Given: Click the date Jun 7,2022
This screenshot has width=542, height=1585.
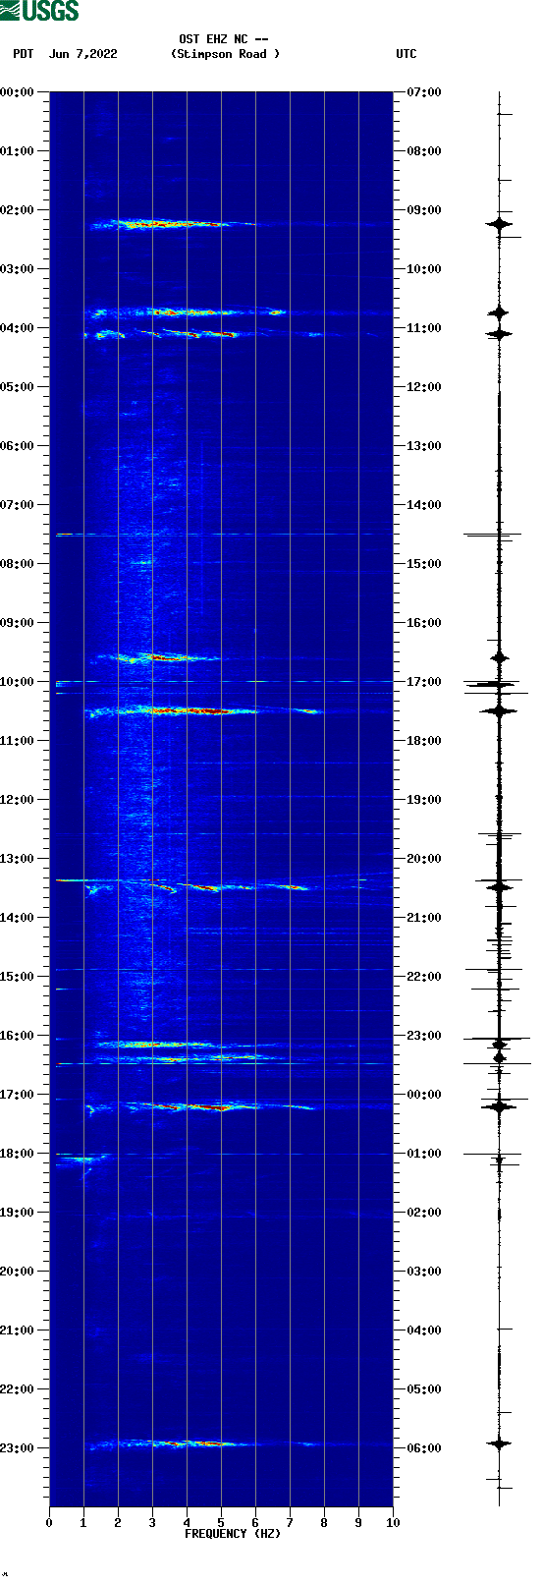Looking at the screenshot, I should click(83, 54).
